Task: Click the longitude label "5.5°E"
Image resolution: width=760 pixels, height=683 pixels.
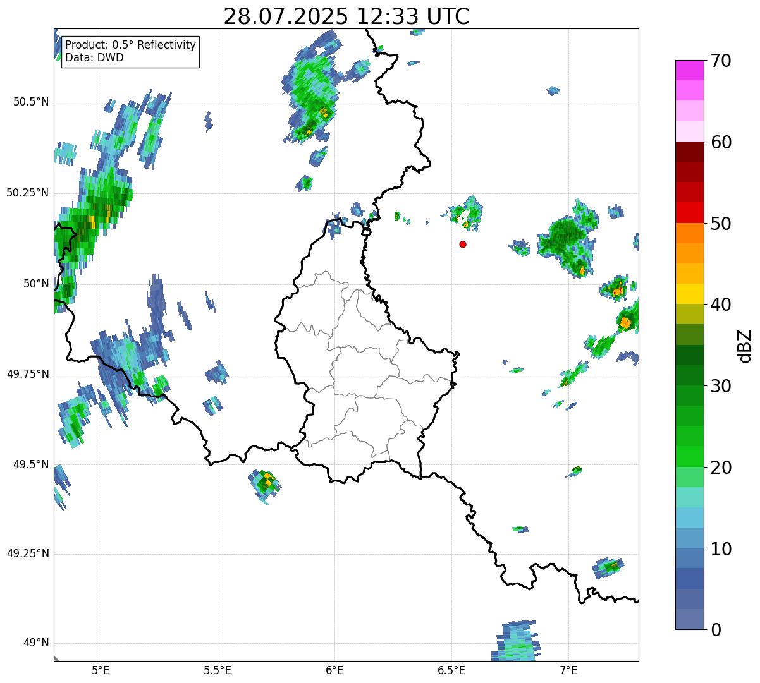Action: (218, 670)
